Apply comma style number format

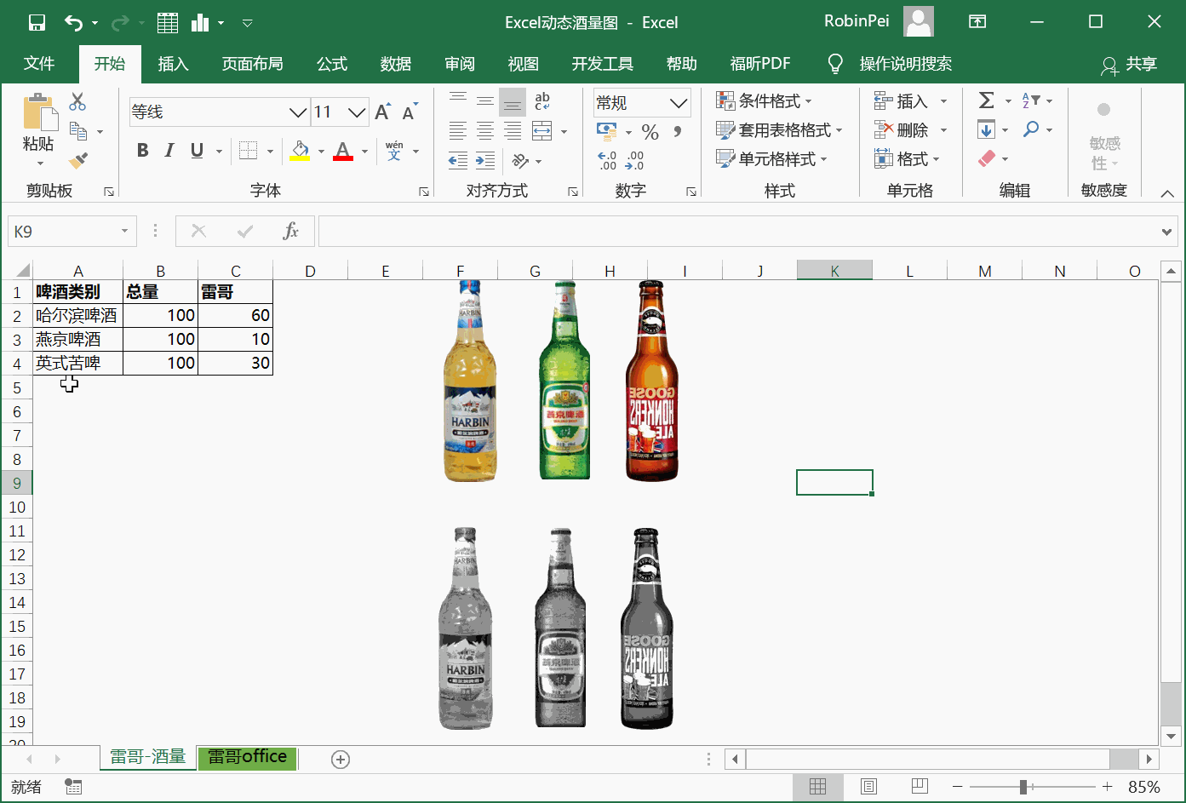(x=678, y=132)
